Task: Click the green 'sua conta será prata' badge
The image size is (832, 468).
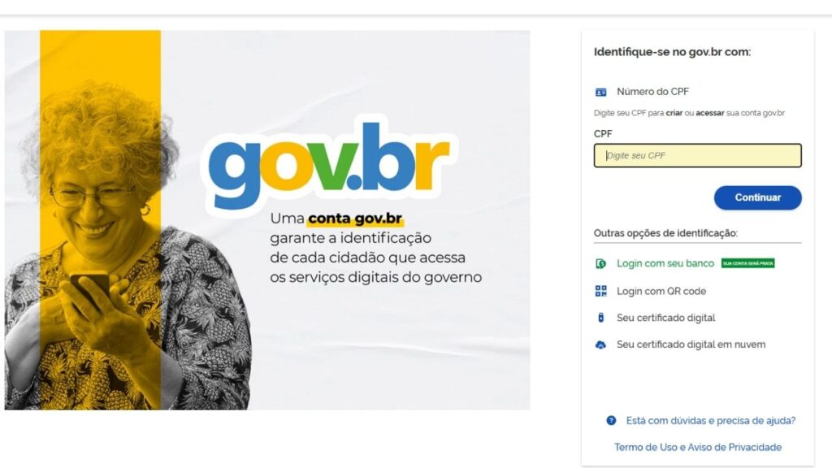Action: (747, 263)
